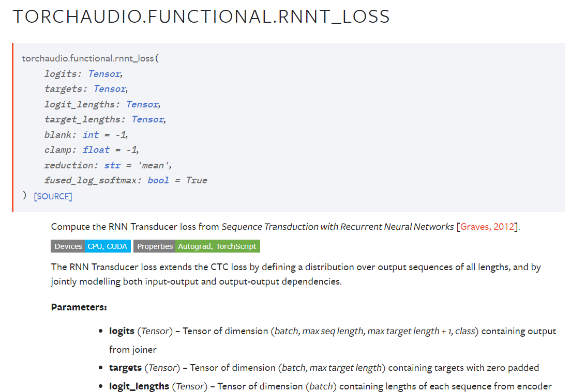Screen dimensions: 571x392
Task: Click the float type of clamp parameter
Action: click(x=96, y=150)
